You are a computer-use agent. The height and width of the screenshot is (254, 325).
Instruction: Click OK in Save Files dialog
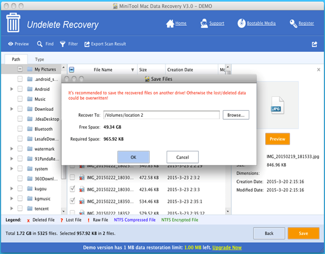[x=133, y=157]
